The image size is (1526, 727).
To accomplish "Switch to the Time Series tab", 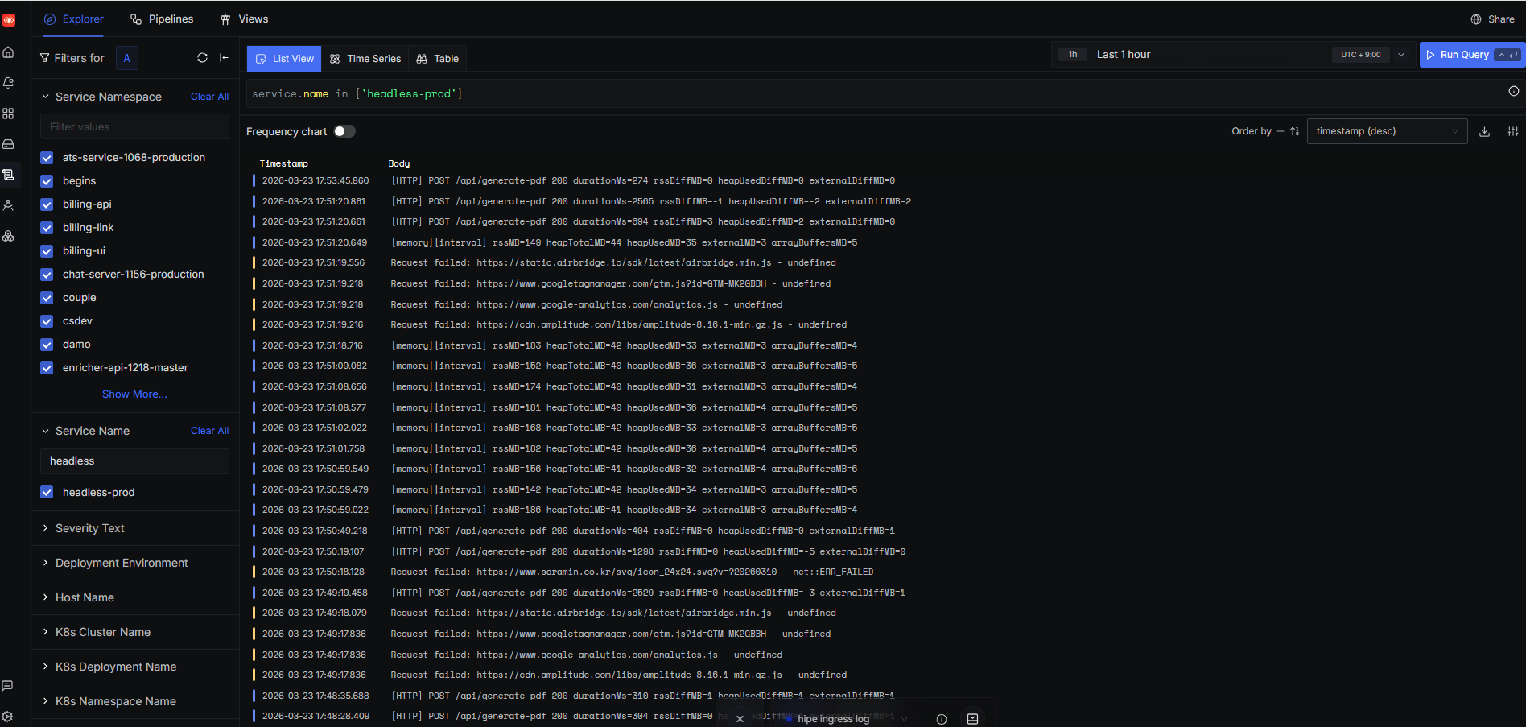I will click(365, 59).
